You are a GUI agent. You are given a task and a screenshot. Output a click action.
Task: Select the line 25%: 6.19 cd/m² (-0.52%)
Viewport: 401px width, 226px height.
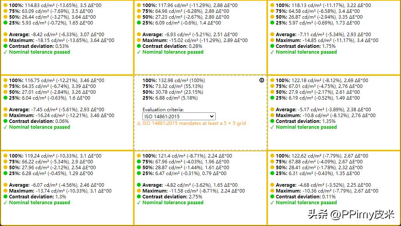pyautogui.click(x=318, y=98)
